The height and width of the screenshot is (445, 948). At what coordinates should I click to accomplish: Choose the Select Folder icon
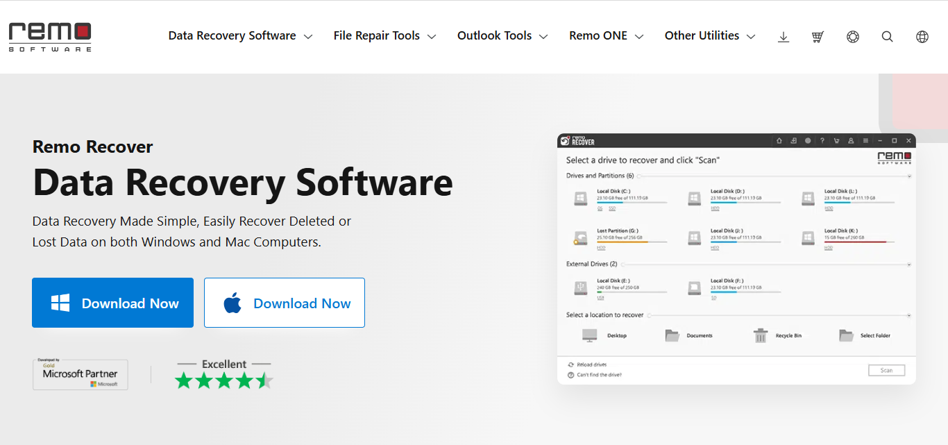click(x=846, y=336)
